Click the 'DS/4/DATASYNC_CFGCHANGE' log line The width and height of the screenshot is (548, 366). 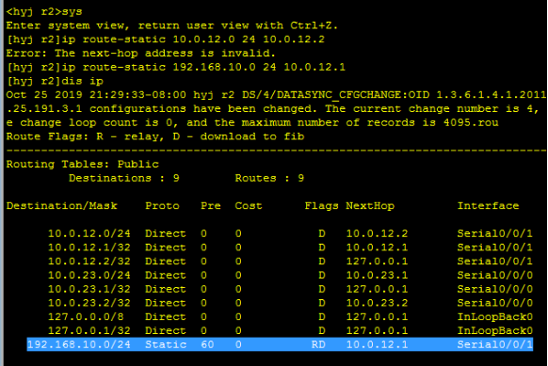pyautogui.click(x=276, y=95)
